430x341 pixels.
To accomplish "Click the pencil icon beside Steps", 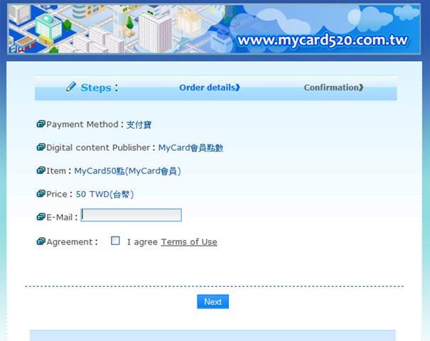I will pyautogui.click(x=71, y=87).
